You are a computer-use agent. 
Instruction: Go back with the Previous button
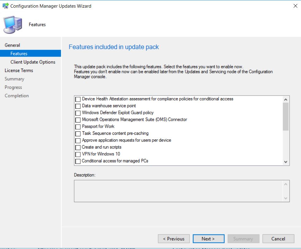[x=173, y=239]
